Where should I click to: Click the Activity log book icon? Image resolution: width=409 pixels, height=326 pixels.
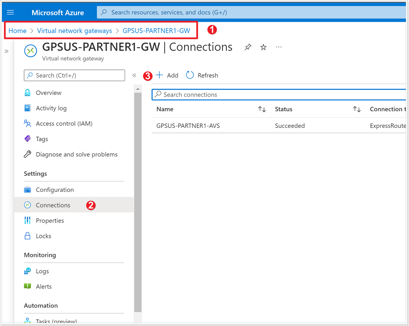(27, 108)
